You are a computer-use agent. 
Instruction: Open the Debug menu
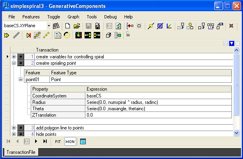[x=111, y=17]
